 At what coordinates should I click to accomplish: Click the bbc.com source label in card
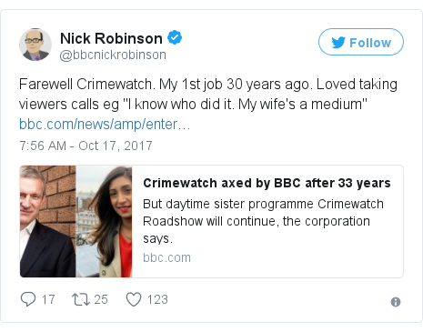(166, 257)
